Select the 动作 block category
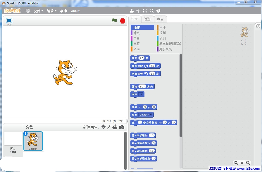Image resolution: width=262 pixels, height=172 pixels. click(x=142, y=27)
